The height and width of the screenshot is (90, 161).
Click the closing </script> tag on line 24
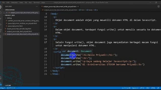point(59,68)
